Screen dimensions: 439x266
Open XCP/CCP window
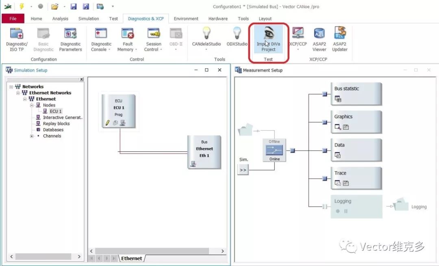[x=298, y=38]
